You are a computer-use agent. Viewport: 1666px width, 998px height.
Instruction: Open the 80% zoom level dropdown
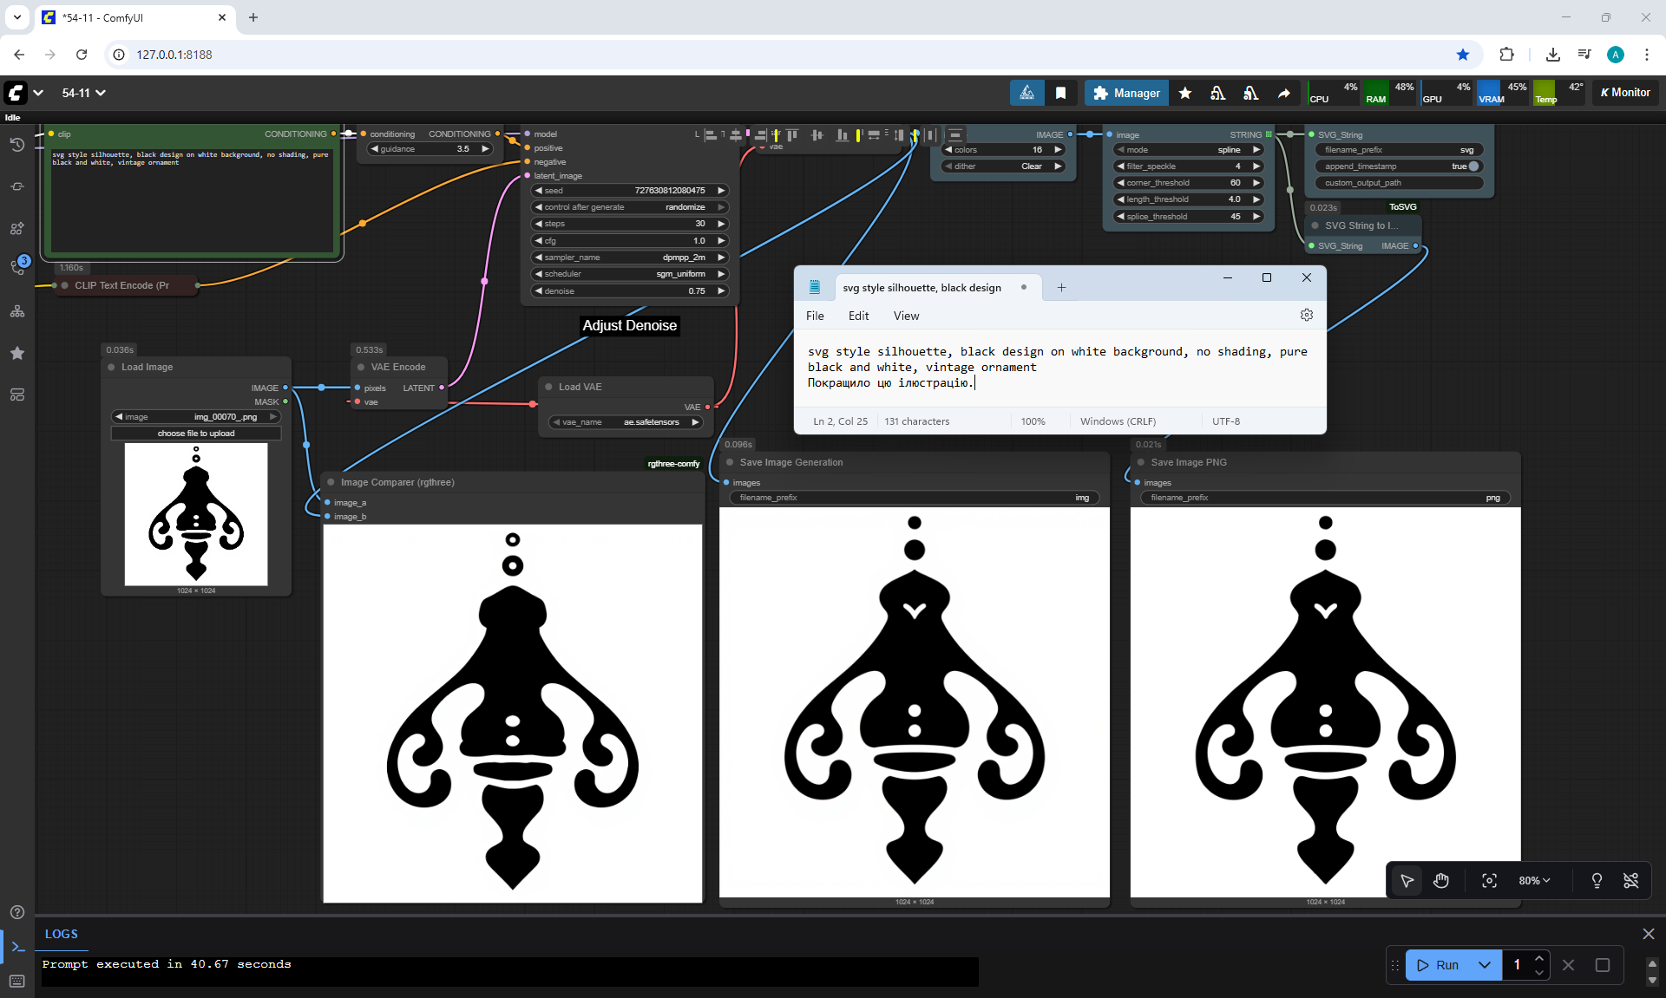[1534, 881]
